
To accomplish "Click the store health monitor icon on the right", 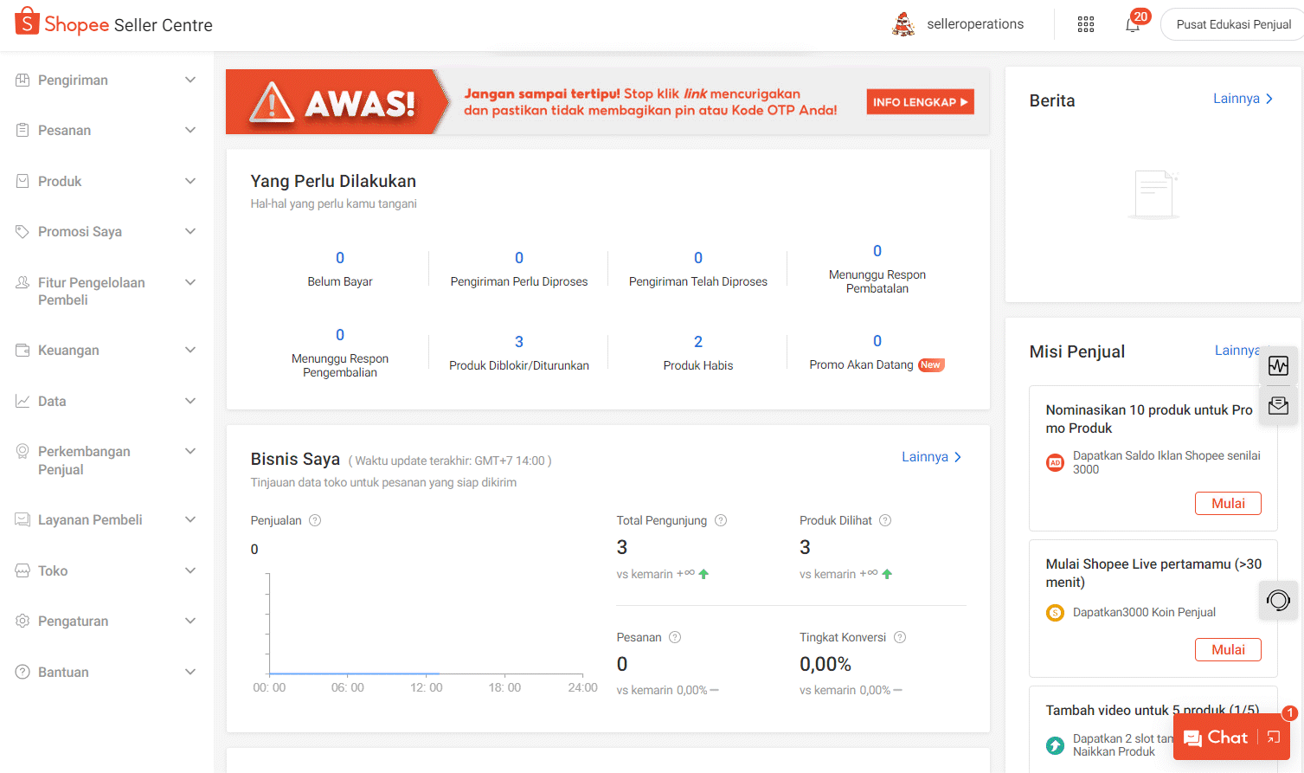I will pos(1278,365).
